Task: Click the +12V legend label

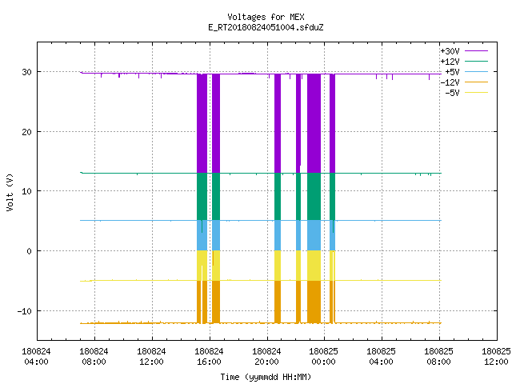Action: 450,62
